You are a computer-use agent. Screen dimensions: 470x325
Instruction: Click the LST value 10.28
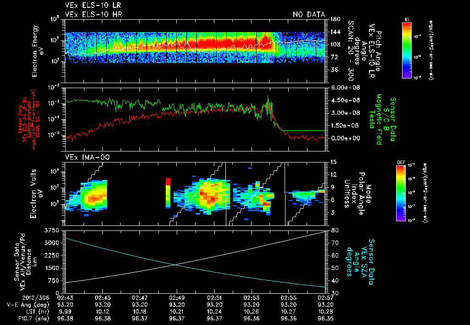pos(325,312)
